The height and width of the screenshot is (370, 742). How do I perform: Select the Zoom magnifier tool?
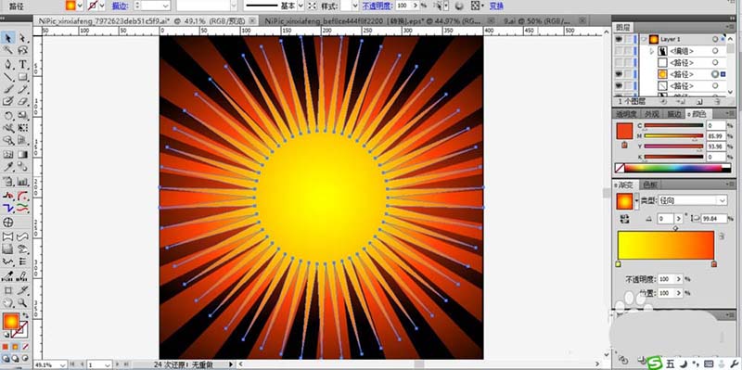[x=22, y=303]
